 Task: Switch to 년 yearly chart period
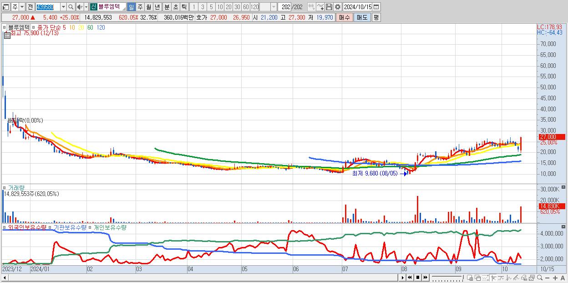157,7
